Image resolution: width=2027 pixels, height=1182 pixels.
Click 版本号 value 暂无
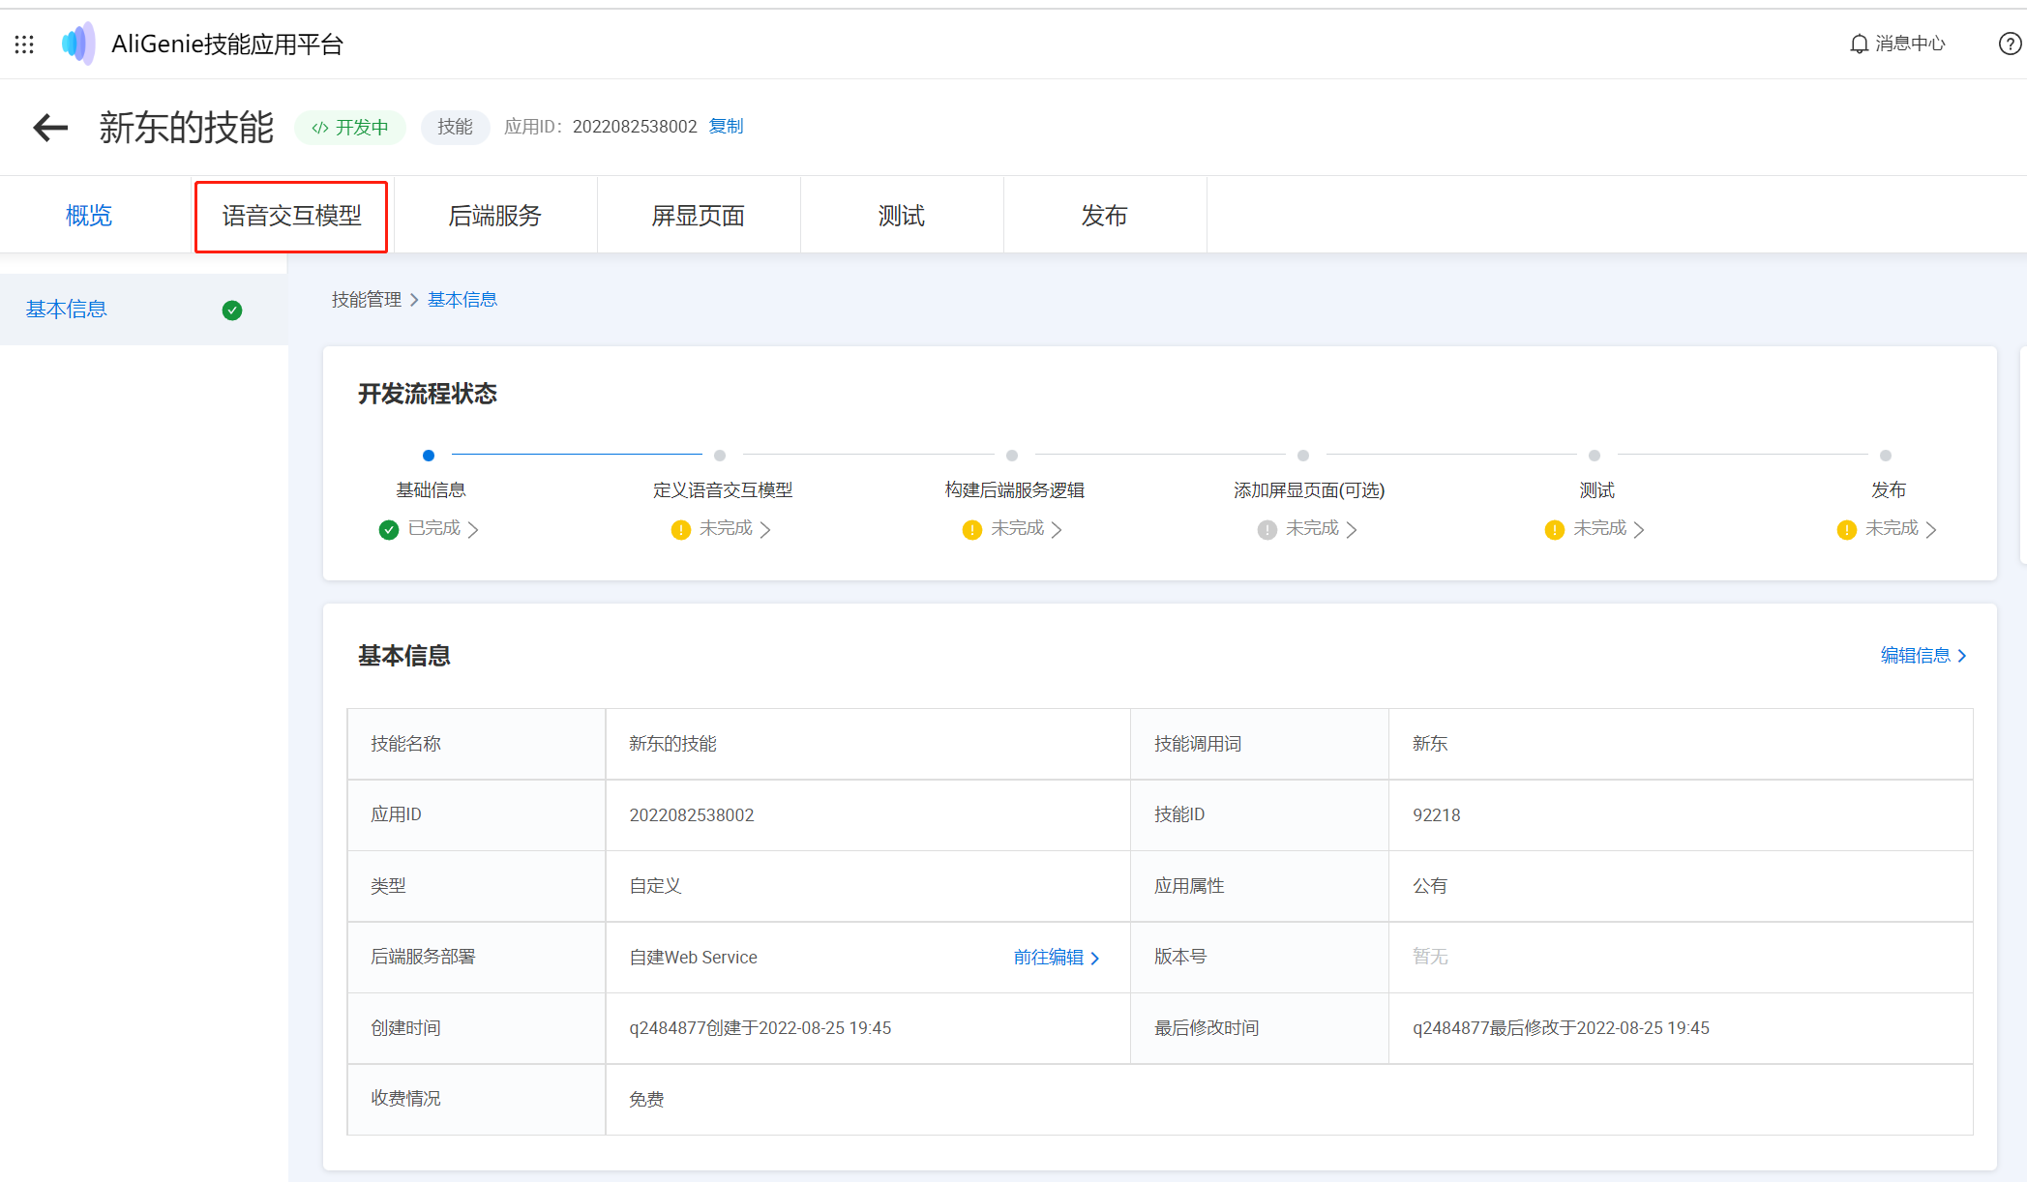(x=1430, y=958)
